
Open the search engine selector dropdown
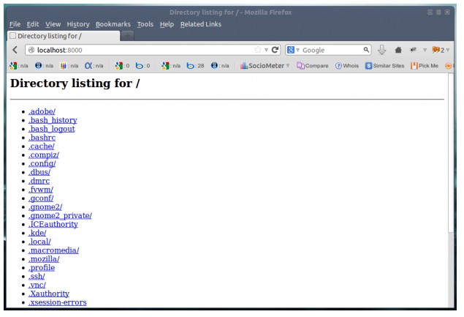[297, 50]
